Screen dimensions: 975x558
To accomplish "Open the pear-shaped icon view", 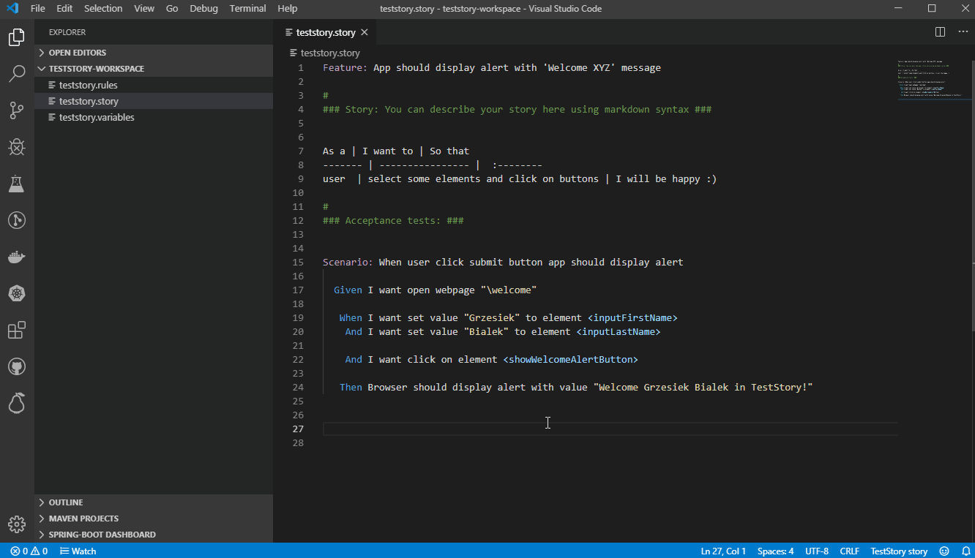I will (17, 403).
